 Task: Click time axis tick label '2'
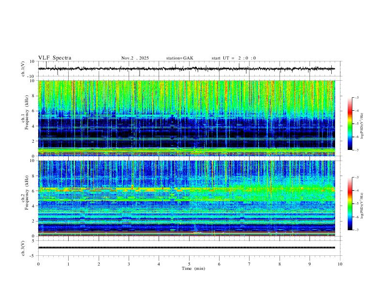pyautogui.click(x=99, y=264)
